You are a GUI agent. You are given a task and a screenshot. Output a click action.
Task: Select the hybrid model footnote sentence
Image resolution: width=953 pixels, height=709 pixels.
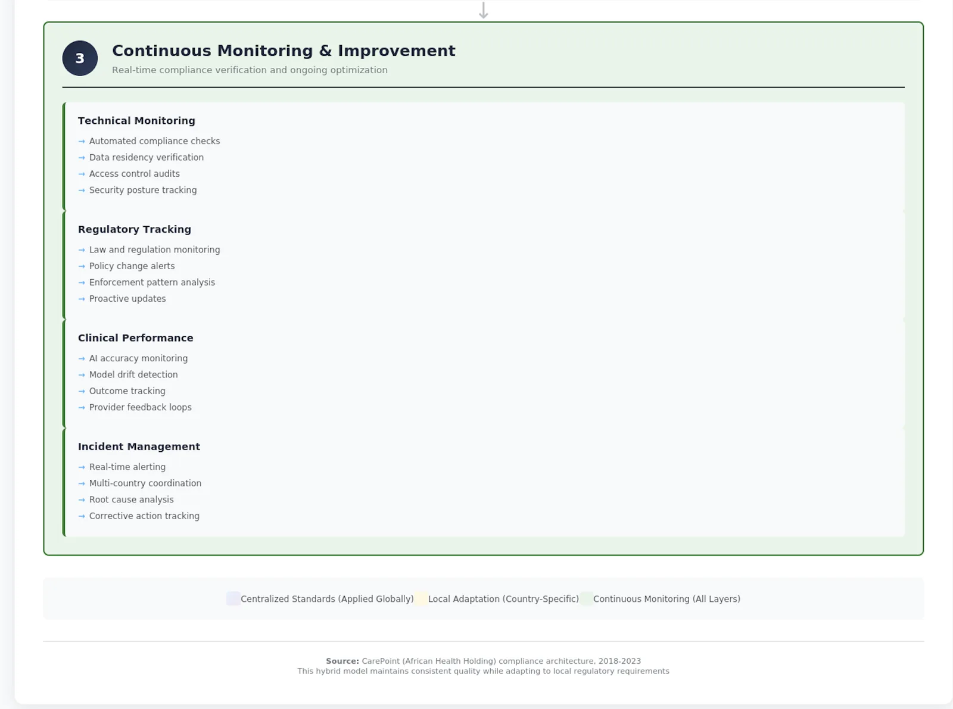coord(484,671)
